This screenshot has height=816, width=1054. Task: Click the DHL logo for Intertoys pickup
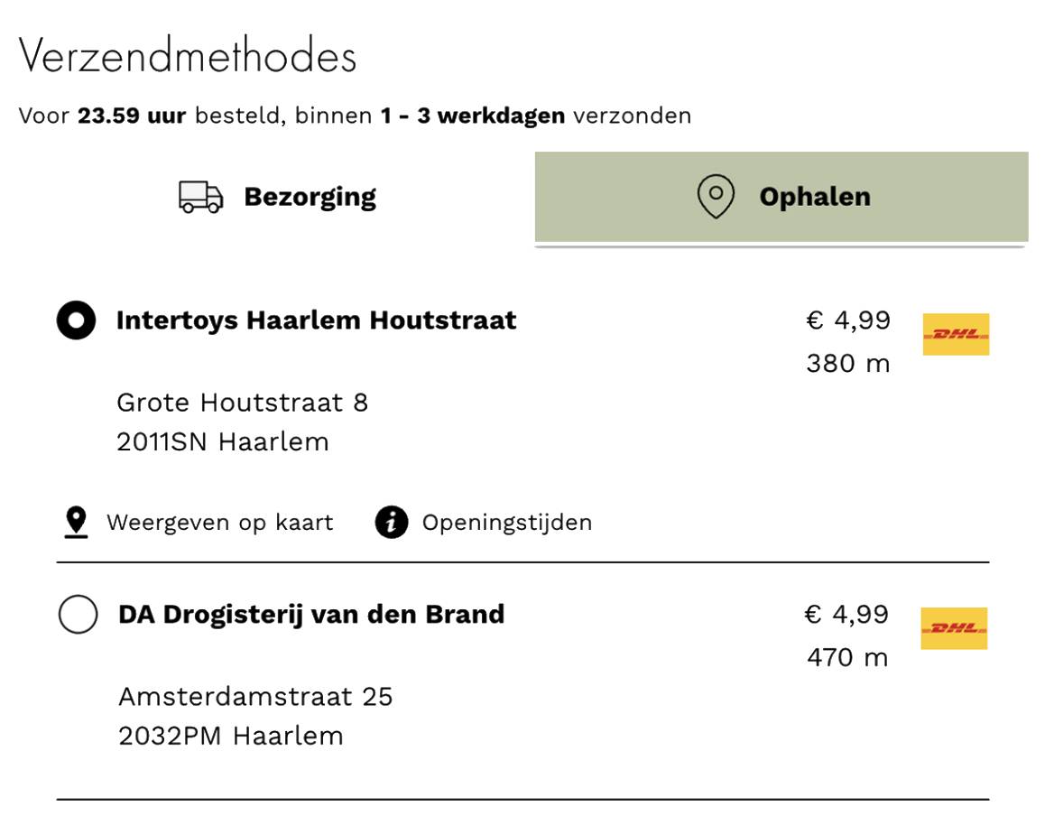(956, 334)
